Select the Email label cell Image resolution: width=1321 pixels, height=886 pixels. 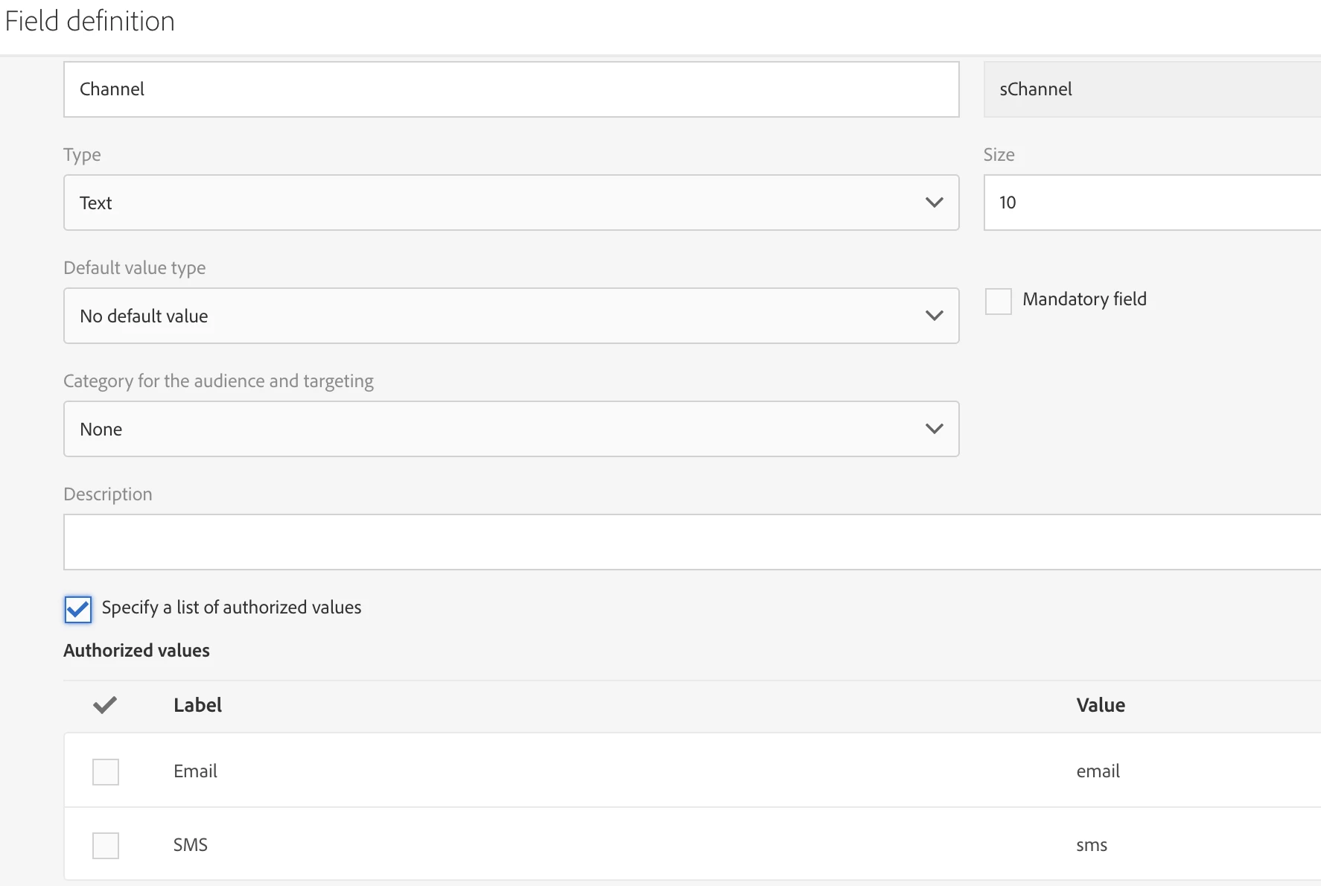pos(195,771)
